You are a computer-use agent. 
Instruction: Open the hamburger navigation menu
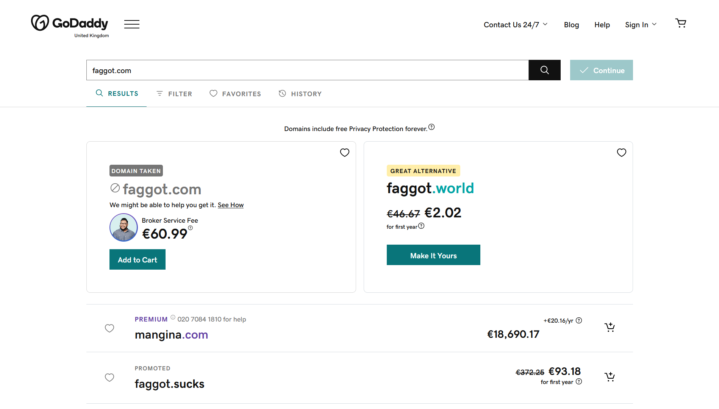132,24
